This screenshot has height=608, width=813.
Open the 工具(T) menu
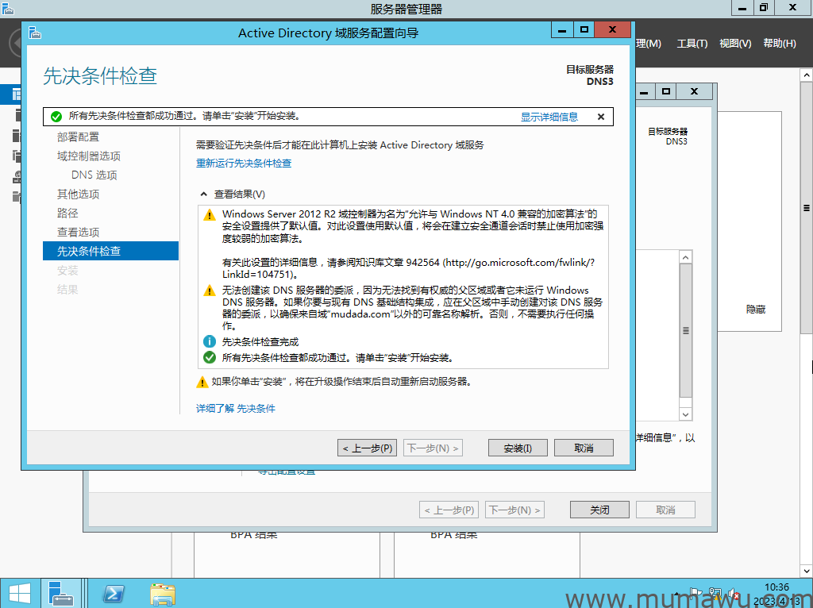pos(692,44)
